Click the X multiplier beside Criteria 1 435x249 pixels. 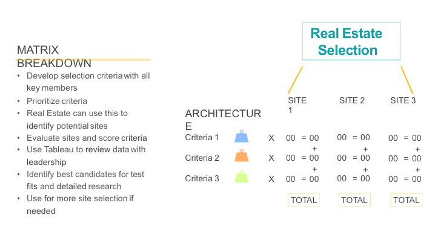coord(271,138)
